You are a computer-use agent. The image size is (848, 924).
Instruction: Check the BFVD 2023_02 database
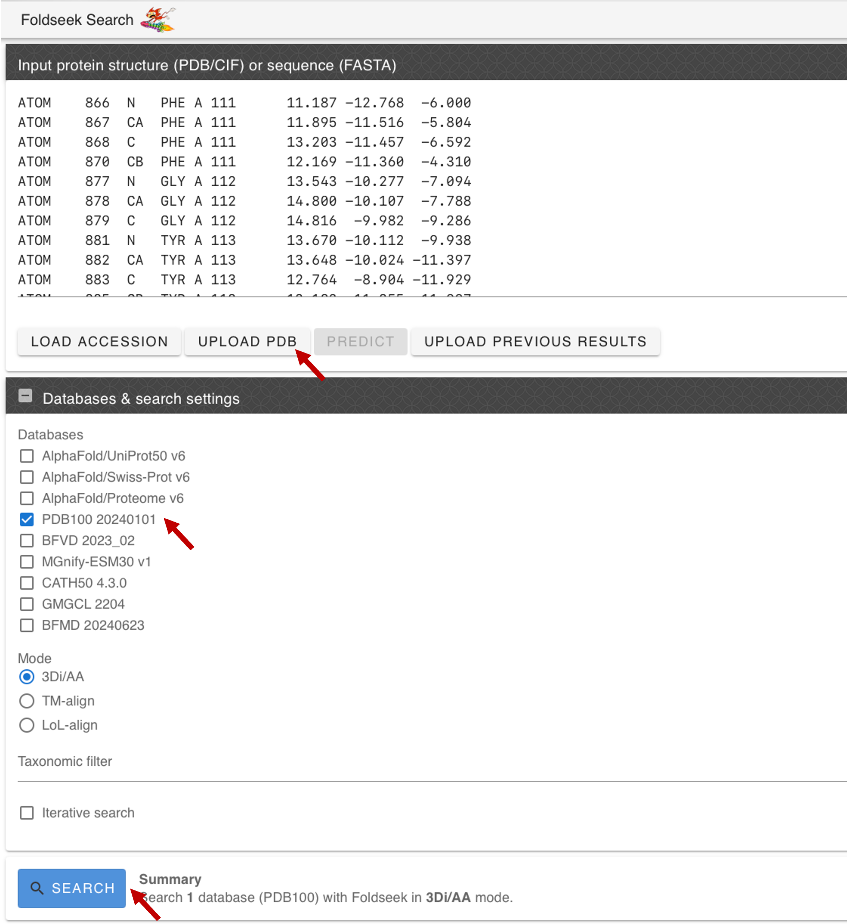(26, 541)
